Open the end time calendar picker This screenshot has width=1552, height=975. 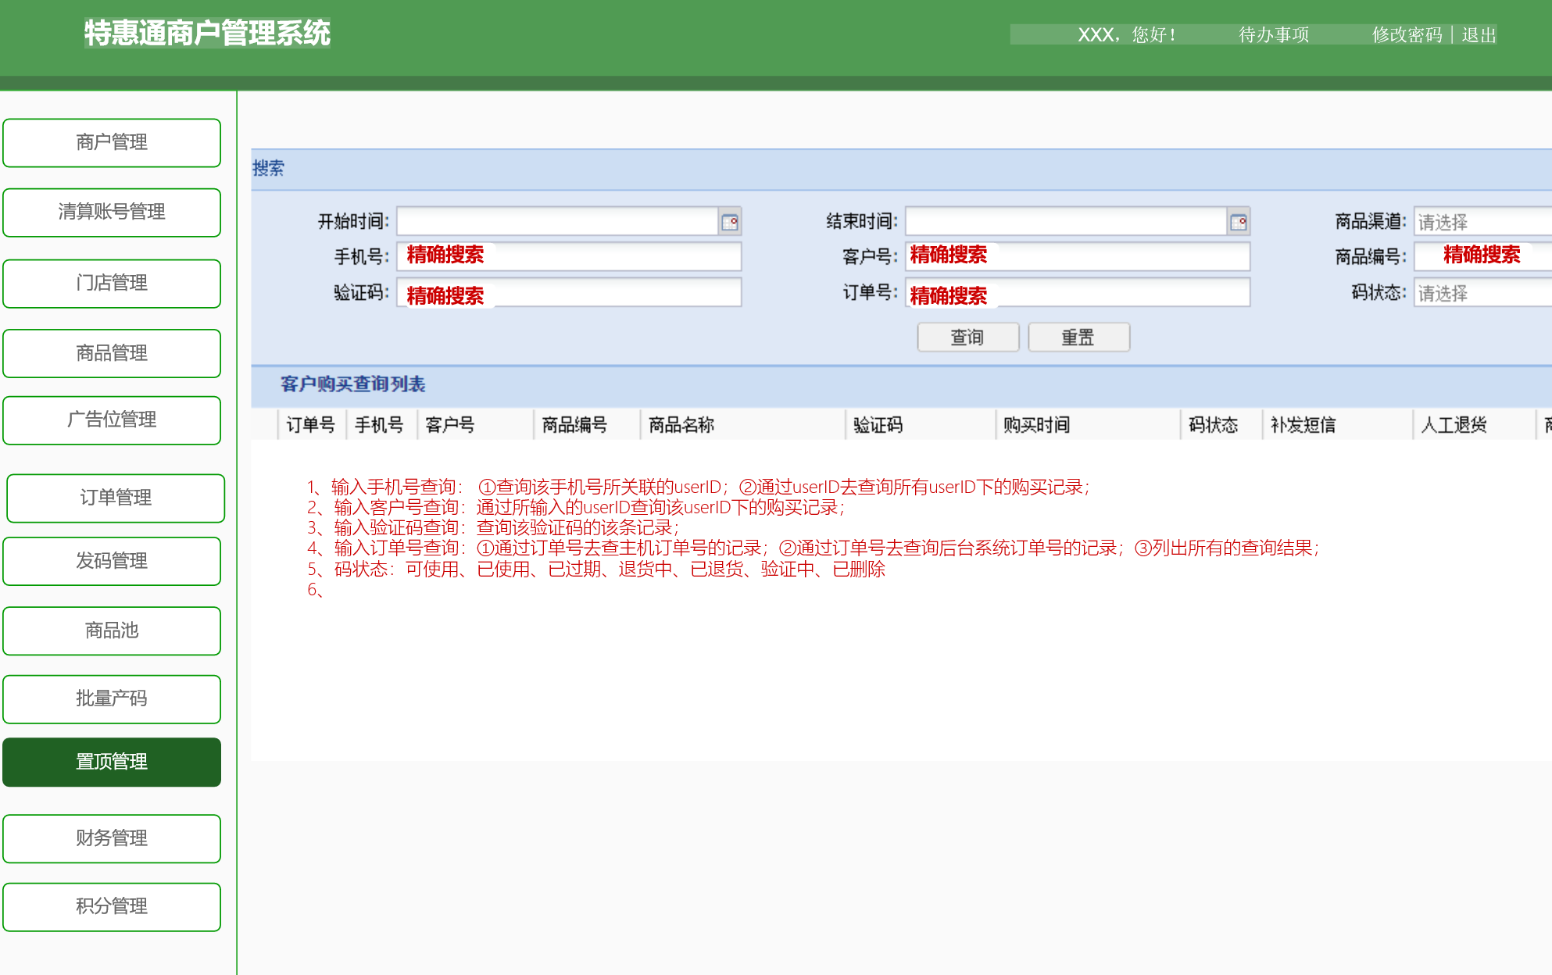(x=1239, y=222)
